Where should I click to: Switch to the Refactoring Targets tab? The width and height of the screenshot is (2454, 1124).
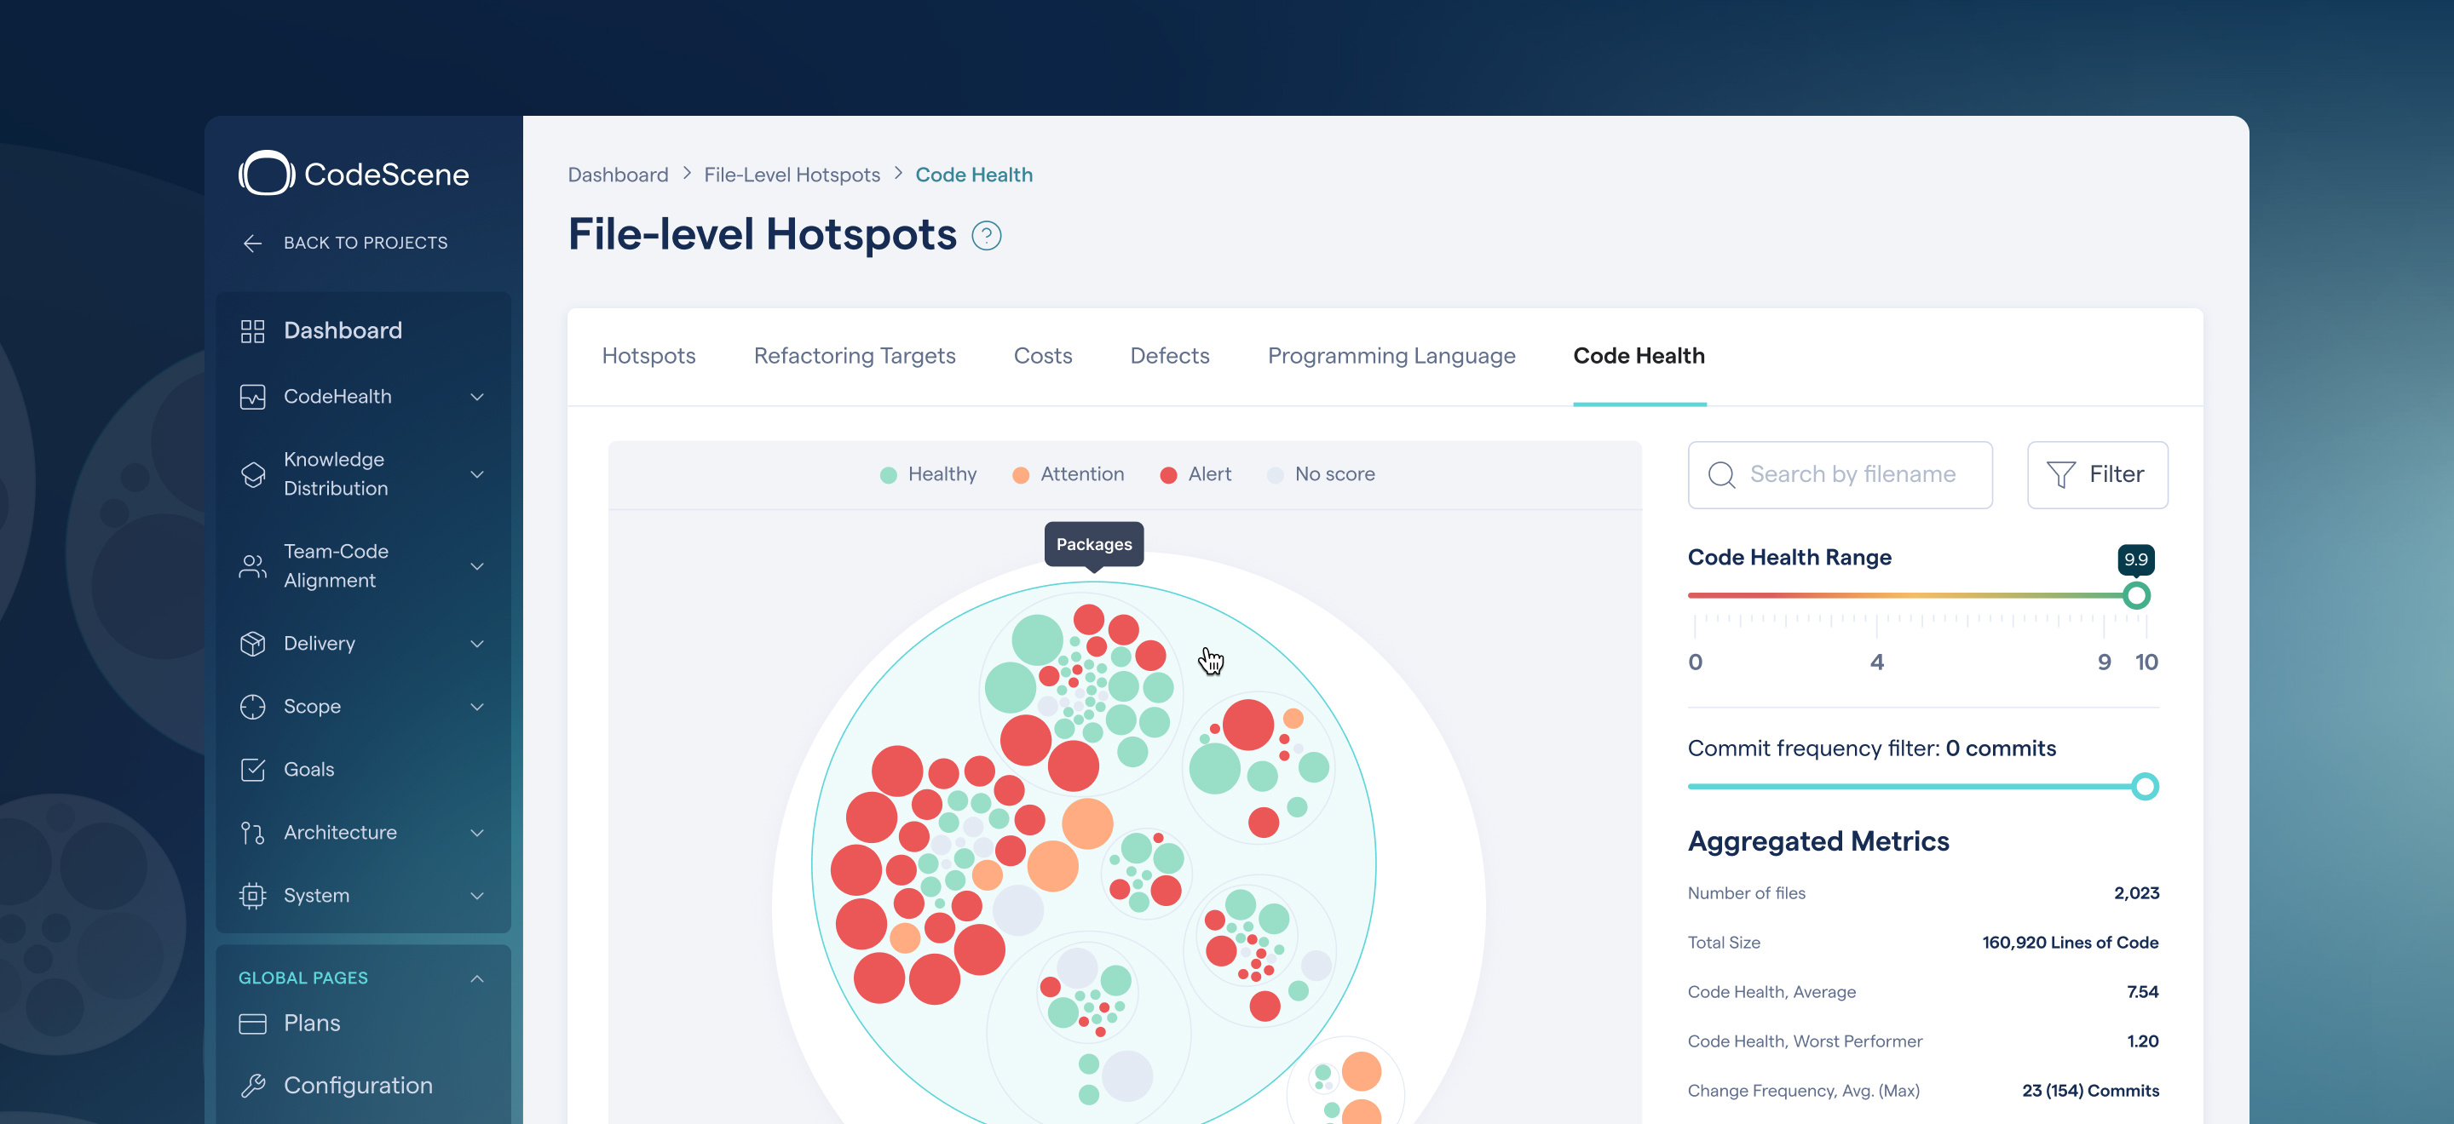[x=855, y=355]
